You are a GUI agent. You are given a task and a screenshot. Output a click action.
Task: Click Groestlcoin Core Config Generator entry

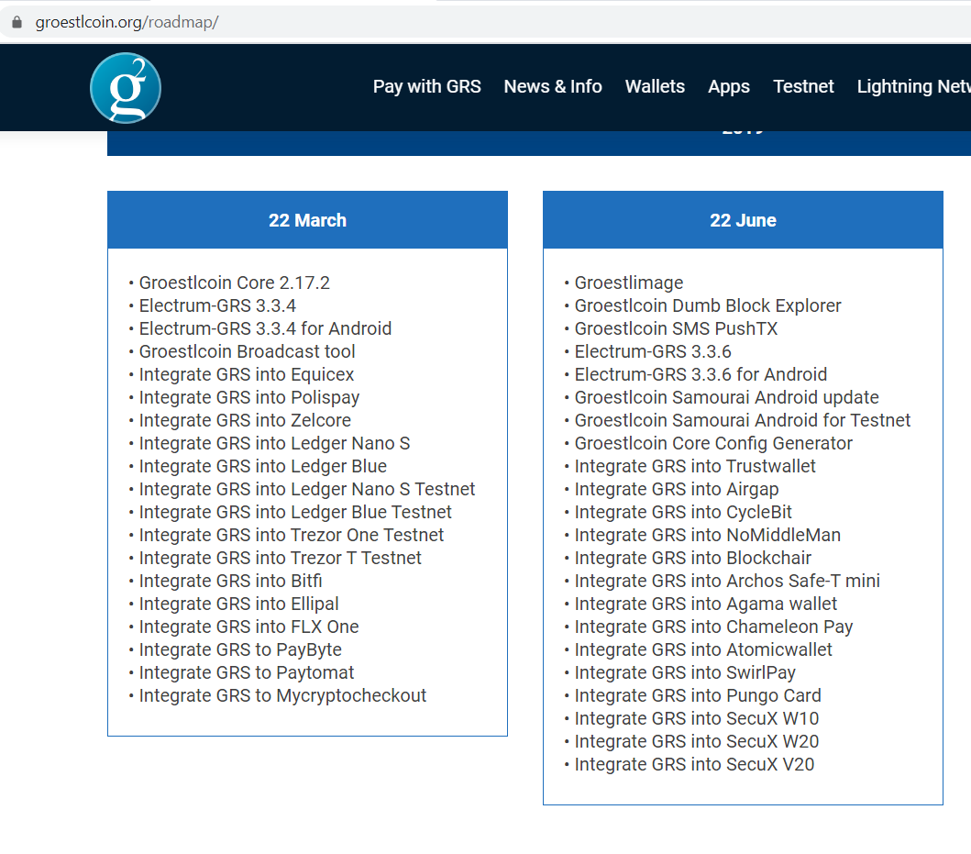point(713,443)
